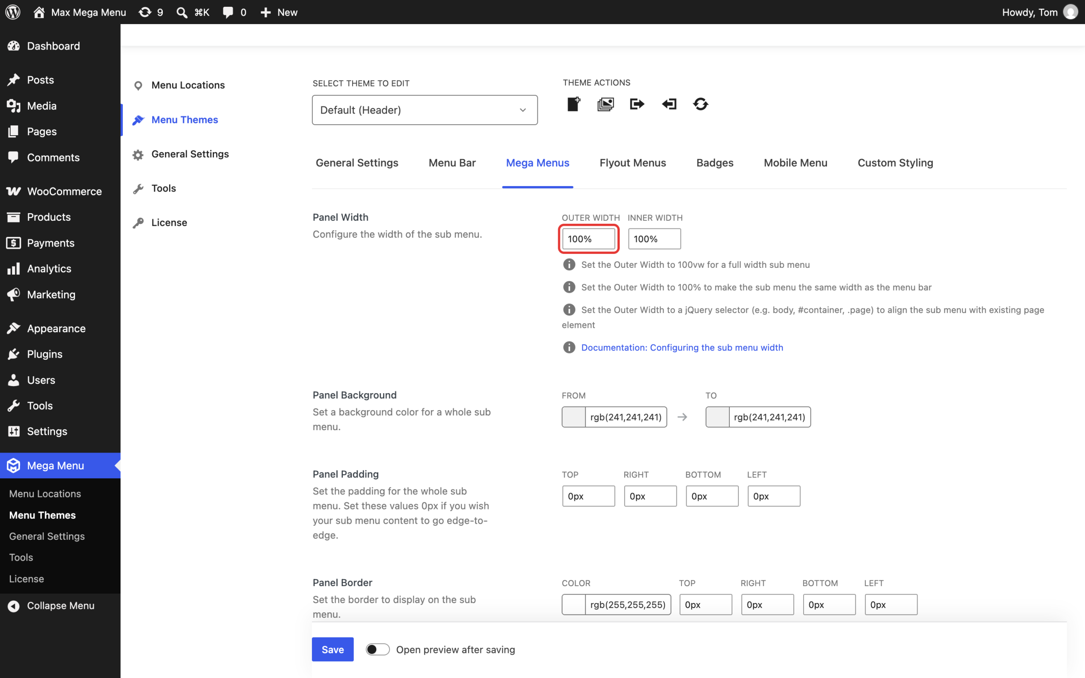This screenshot has height=678, width=1085.
Task: Open documentation on configuring sub menu width
Action: (682, 347)
